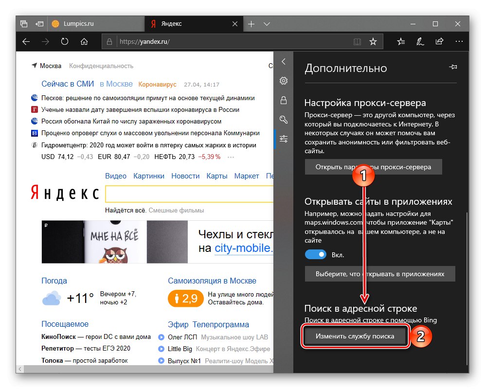485x389 pixels.
Task: Add notes with pen icon
Action: click(420, 41)
